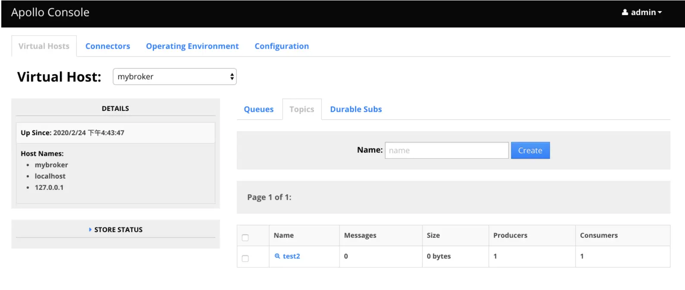This screenshot has width=685, height=290.
Task: Go to the Configuration tab
Action: point(281,46)
